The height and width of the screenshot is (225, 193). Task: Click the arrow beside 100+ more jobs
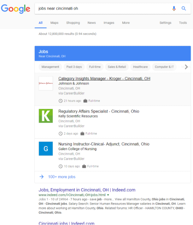pyautogui.click(x=41, y=177)
